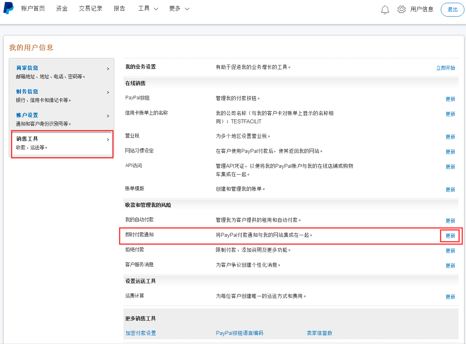Viewport: 466px width, 344px height.
Task: Click 更新 next to API访问
Action: pos(450,167)
